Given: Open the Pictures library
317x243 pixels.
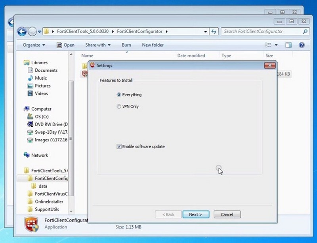Looking at the screenshot, I should pyautogui.click(x=43, y=86).
